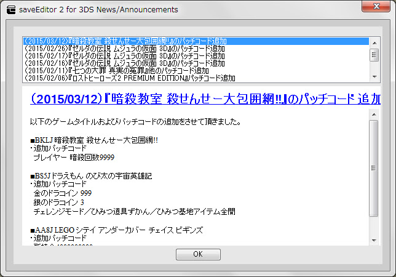Click article pane scrollbar down arrow
This screenshot has width=396, height=277.
tap(374, 240)
